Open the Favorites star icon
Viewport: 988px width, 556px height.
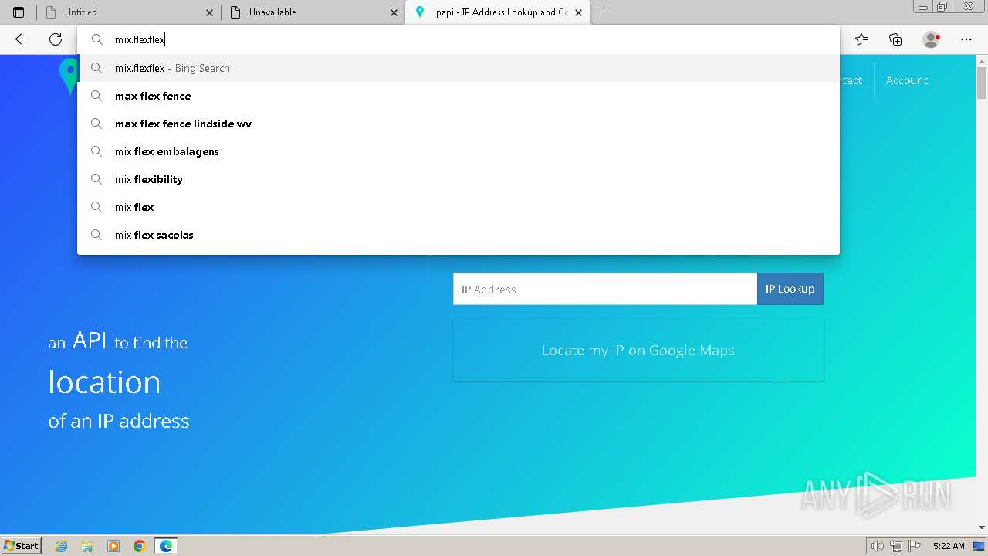click(861, 39)
